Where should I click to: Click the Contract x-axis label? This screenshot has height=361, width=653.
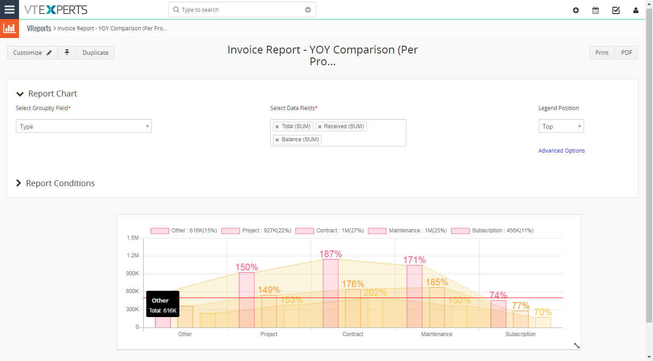click(x=353, y=334)
